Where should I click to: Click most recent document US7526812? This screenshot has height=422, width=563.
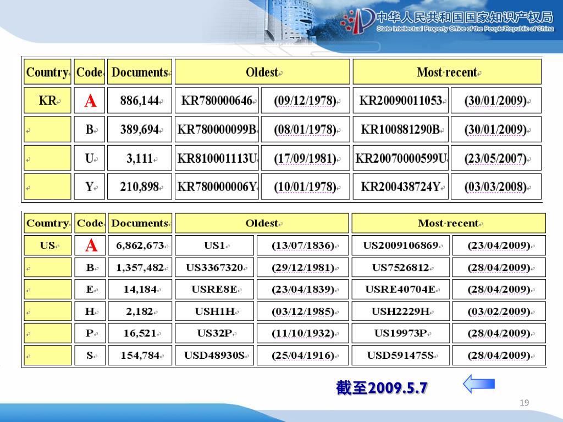[x=400, y=268]
